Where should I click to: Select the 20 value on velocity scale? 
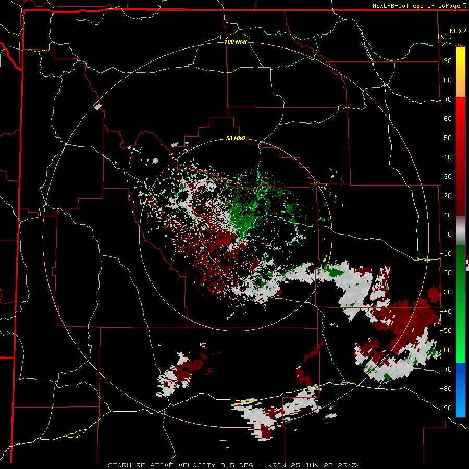click(x=448, y=196)
